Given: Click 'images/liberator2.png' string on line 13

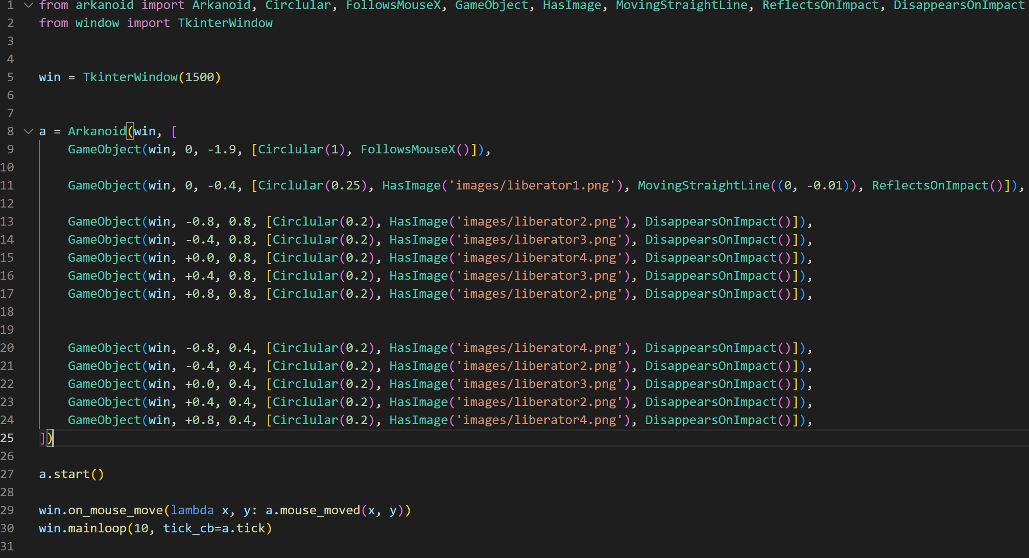Looking at the screenshot, I should tap(539, 222).
